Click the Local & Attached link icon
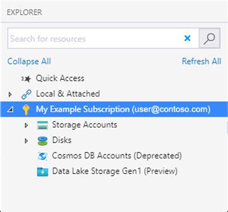 point(26,94)
